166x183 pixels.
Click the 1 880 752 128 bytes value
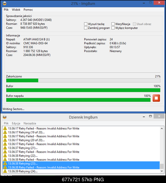pos(36,51)
